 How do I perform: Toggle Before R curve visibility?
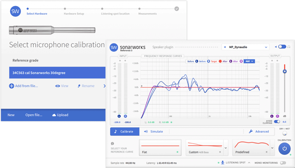pyautogui.click(x=209, y=61)
